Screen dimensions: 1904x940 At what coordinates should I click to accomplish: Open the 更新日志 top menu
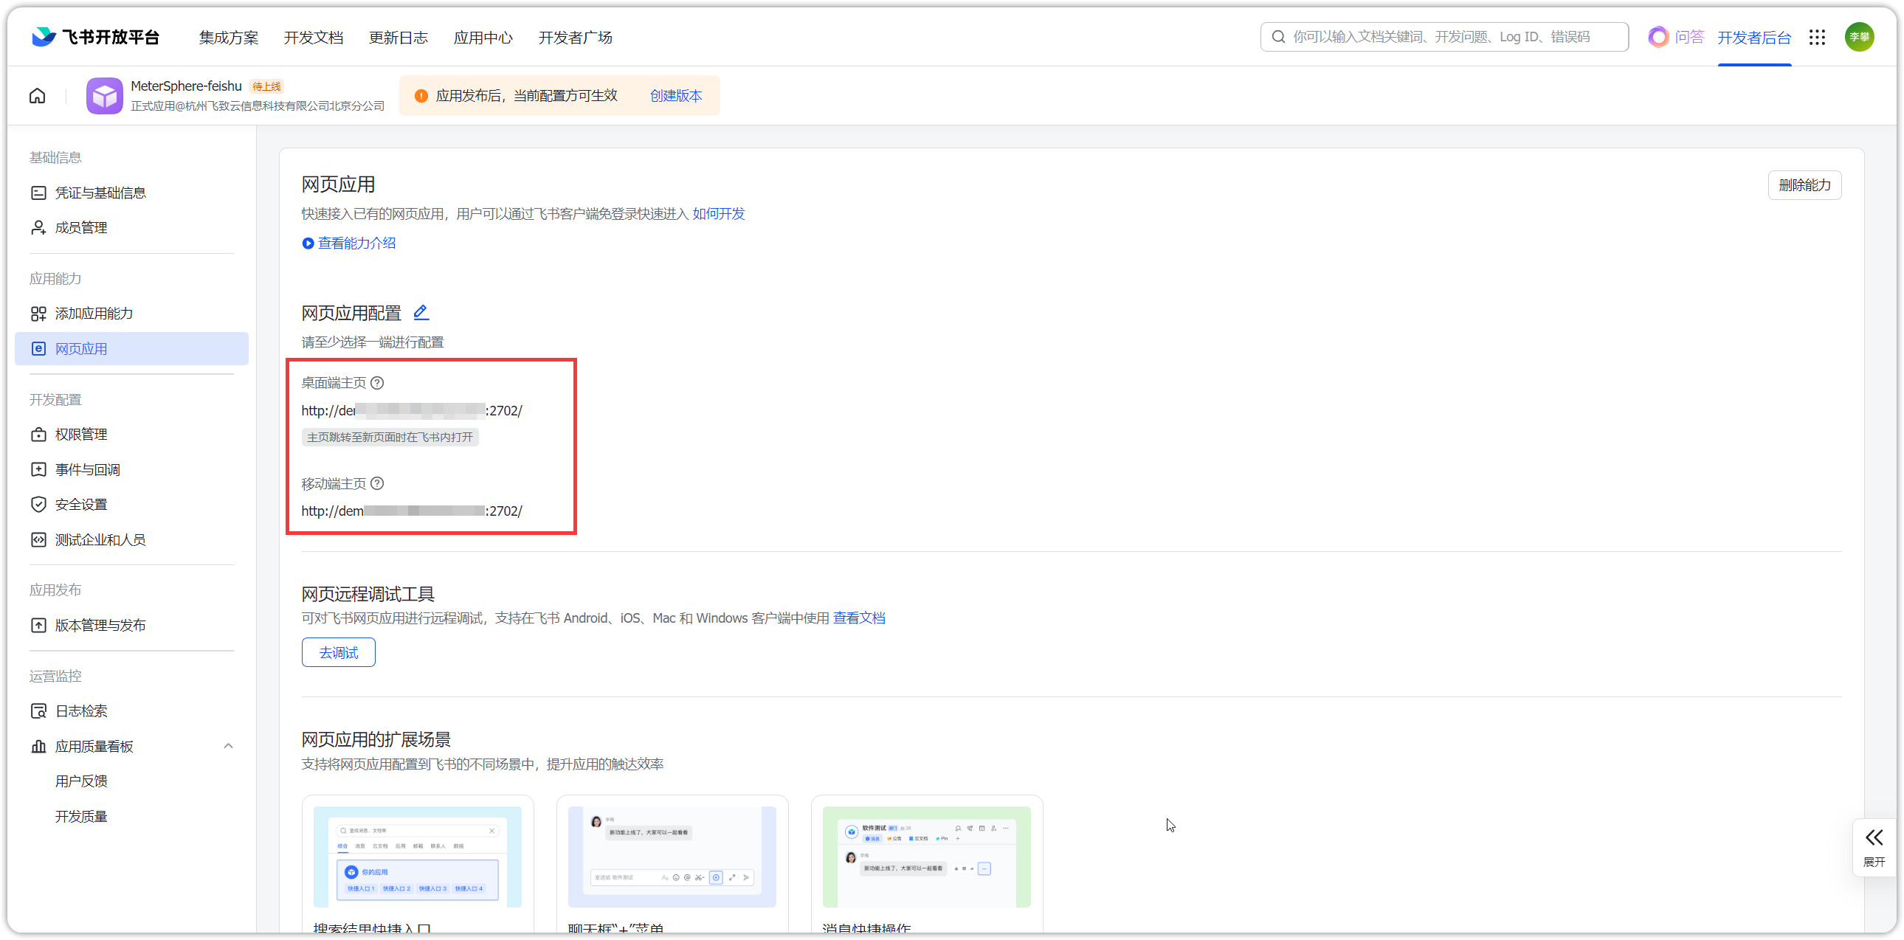399,37
